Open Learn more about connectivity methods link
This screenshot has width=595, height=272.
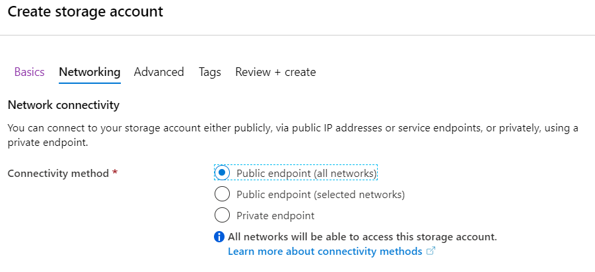(x=325, y=251)
